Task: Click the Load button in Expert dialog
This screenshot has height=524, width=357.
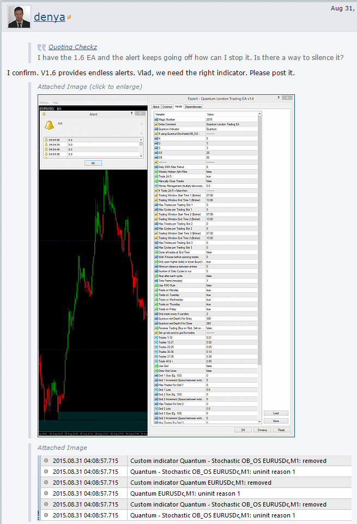Action: [x=276, y=413]
